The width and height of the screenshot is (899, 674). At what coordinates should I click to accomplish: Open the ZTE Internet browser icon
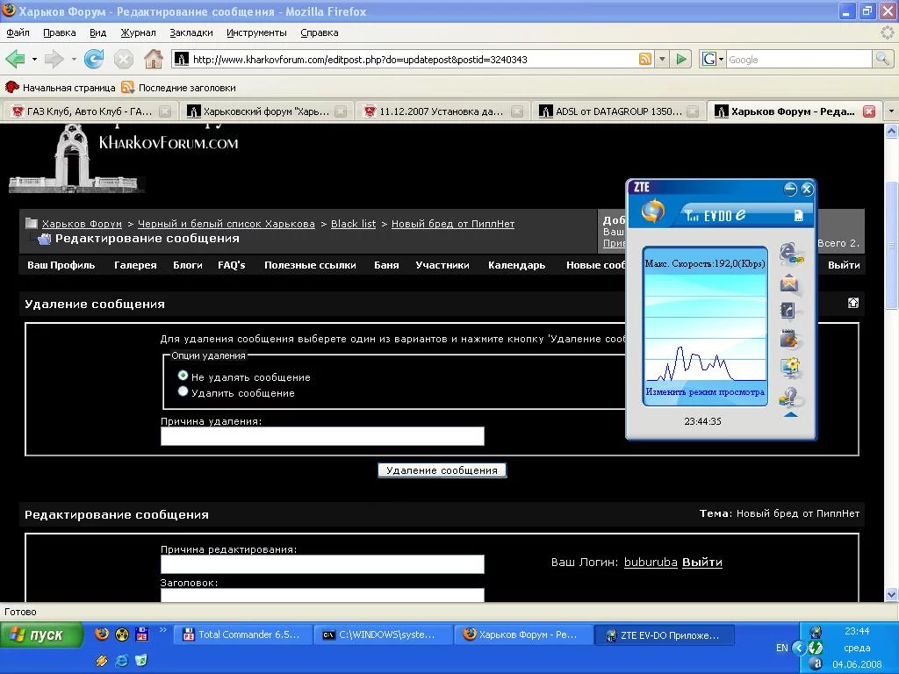tap(791, 254)
